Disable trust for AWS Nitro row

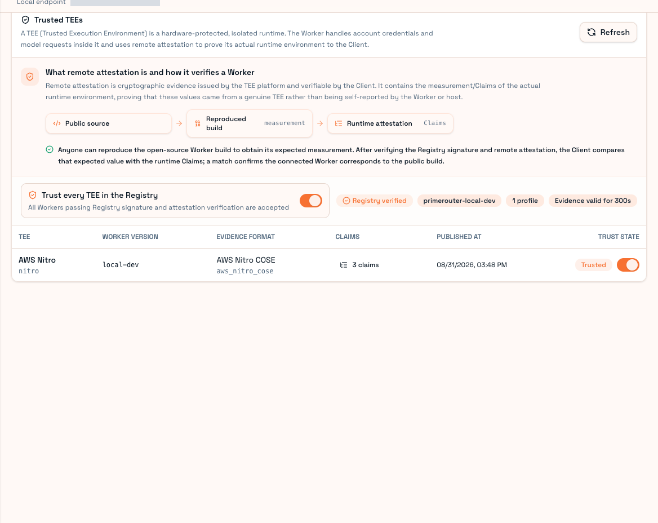[628, 265]
